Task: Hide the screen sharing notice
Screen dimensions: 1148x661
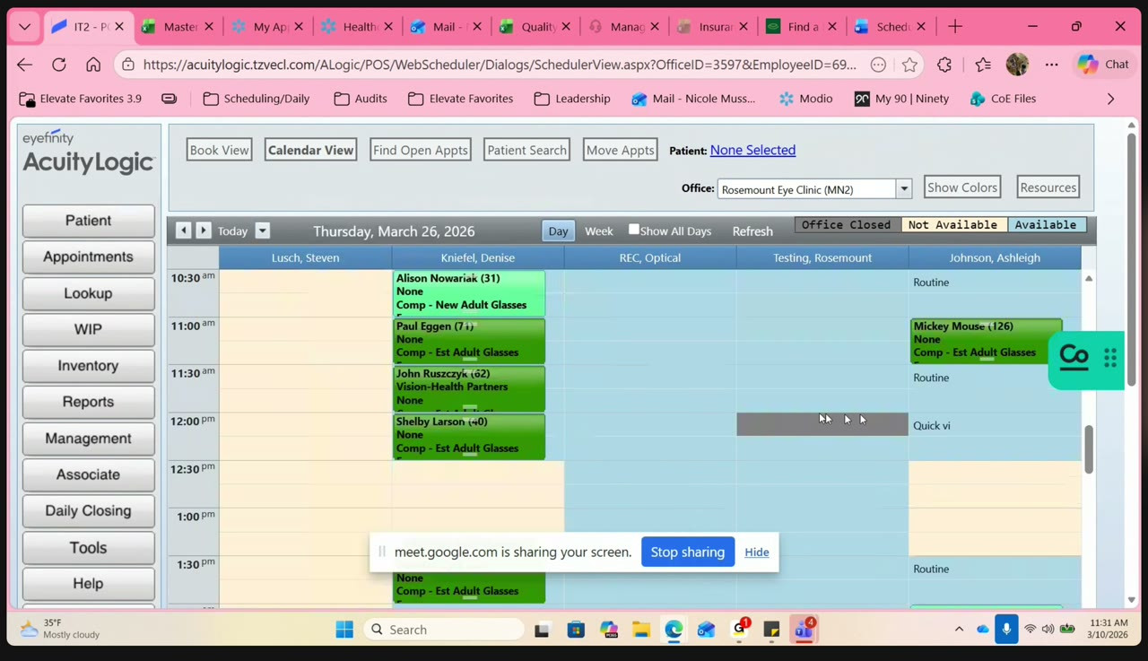Action: [757, 552]
